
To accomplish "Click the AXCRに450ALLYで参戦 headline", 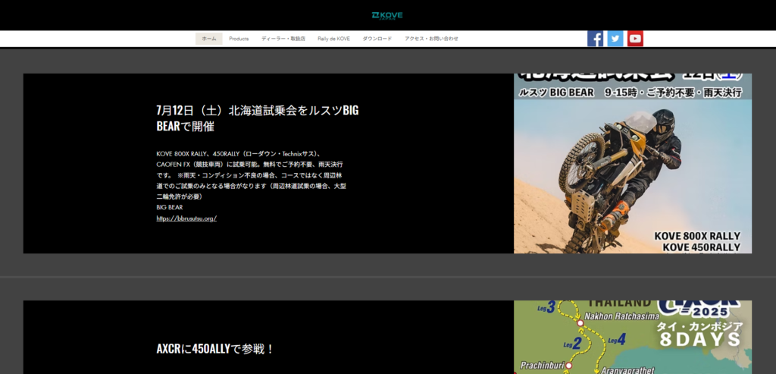I will coord(215,349).
